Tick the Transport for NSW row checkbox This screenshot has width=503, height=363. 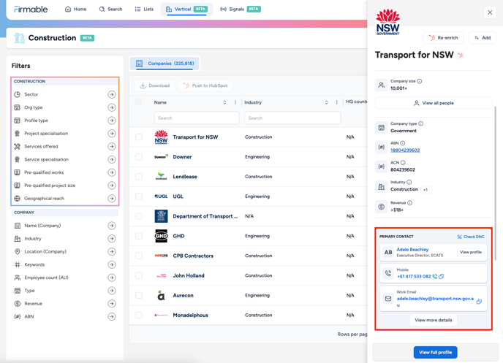tap(139, 137)
